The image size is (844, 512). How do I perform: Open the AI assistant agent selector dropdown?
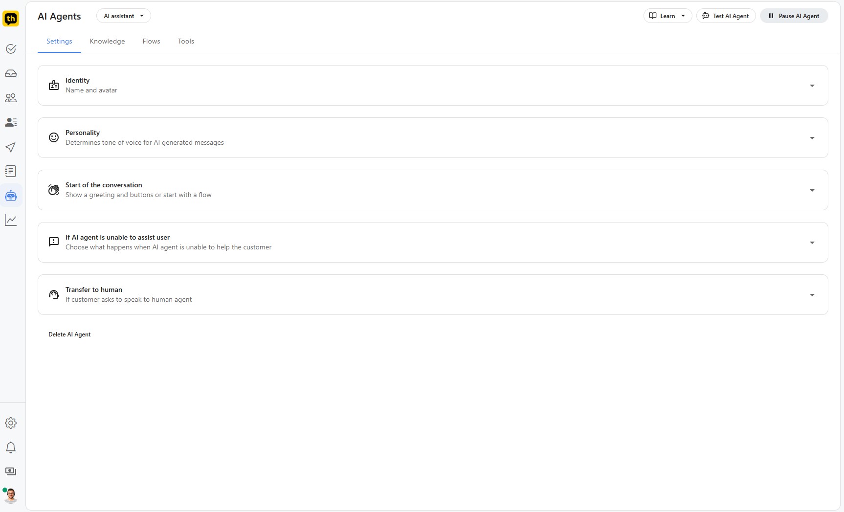coord(124,16)
